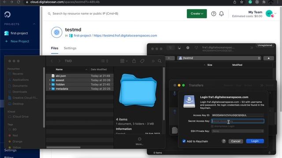Open the /testmd path dropdown in Cyberduck
This screenshot has width=282, height=158.
[x=219, y=58]
